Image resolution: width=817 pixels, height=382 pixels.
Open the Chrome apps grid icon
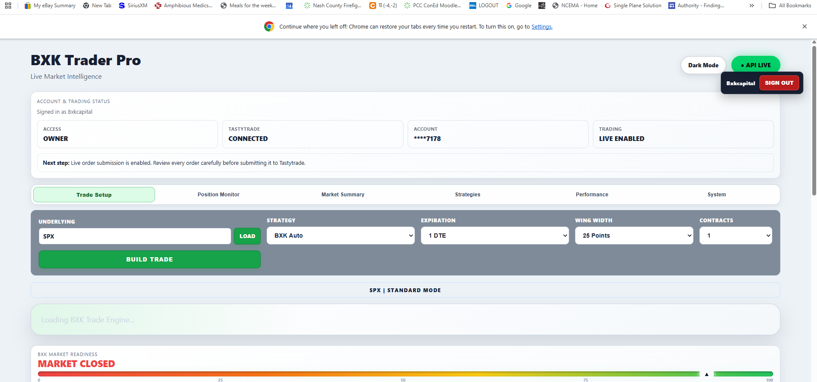pyautogui.click(x=8, y=6)
